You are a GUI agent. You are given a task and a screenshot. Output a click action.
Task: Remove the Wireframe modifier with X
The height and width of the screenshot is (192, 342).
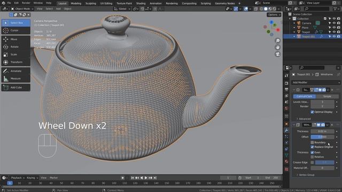tap(332, 125)
